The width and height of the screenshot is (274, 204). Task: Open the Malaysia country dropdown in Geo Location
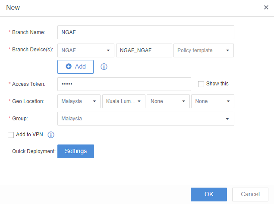pyautogui.click(x=79, y=101)
